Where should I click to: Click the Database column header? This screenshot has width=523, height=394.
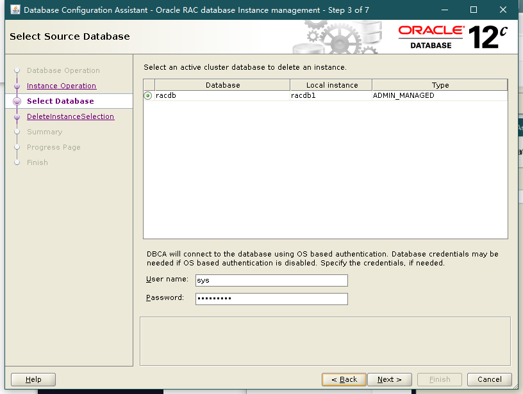tap(222, 85)
